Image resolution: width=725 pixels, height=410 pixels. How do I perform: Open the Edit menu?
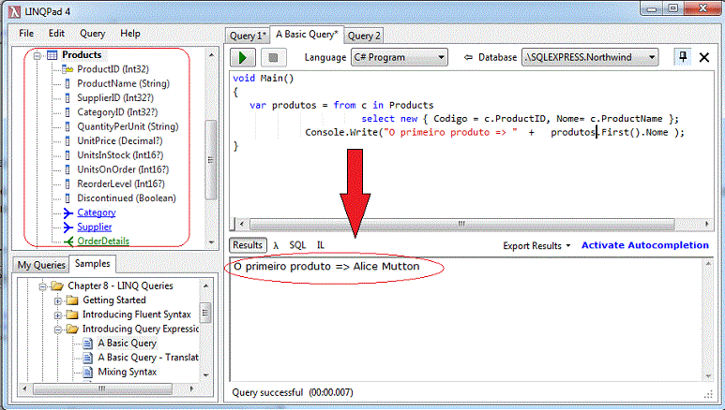coord(56,34)
